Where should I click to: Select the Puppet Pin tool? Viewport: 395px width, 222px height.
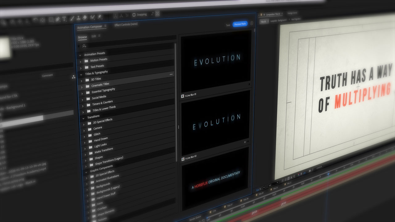(100, 16)
